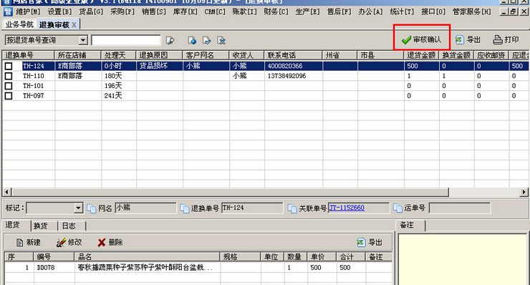Expand the 标记 dropdown list
The height and width of the screenshot is (285, 530).
(x=78, y=208)
